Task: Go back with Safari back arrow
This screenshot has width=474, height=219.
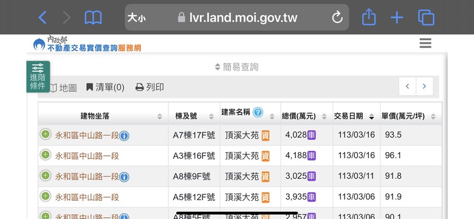Action: 43,18
